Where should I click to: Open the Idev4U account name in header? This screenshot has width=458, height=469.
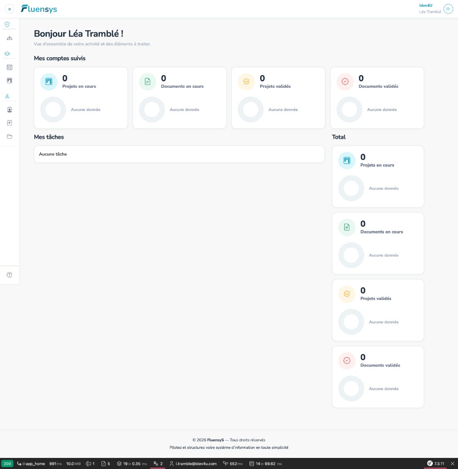coord(425,5)
